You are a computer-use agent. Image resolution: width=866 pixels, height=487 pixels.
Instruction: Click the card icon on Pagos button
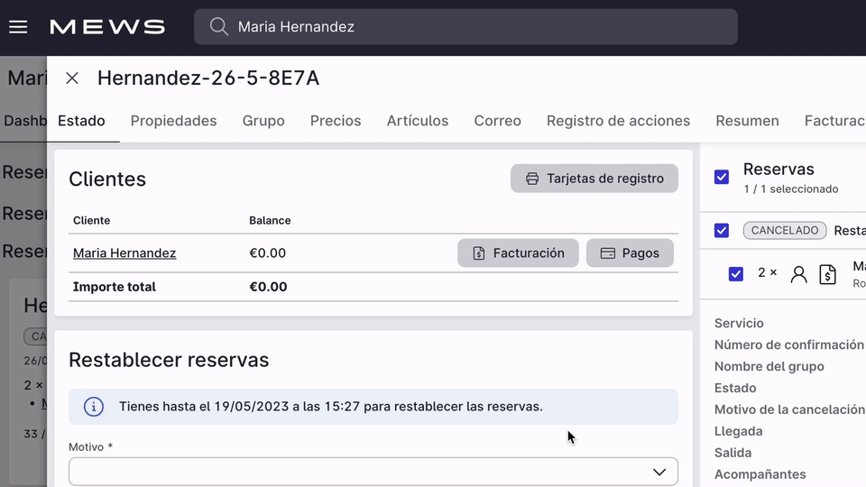point(608,253)
